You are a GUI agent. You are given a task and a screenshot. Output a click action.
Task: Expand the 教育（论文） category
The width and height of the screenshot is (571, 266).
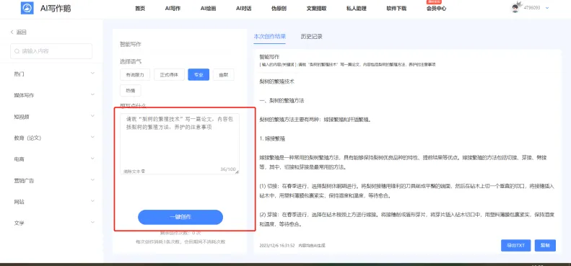click(x=53, y=138)
